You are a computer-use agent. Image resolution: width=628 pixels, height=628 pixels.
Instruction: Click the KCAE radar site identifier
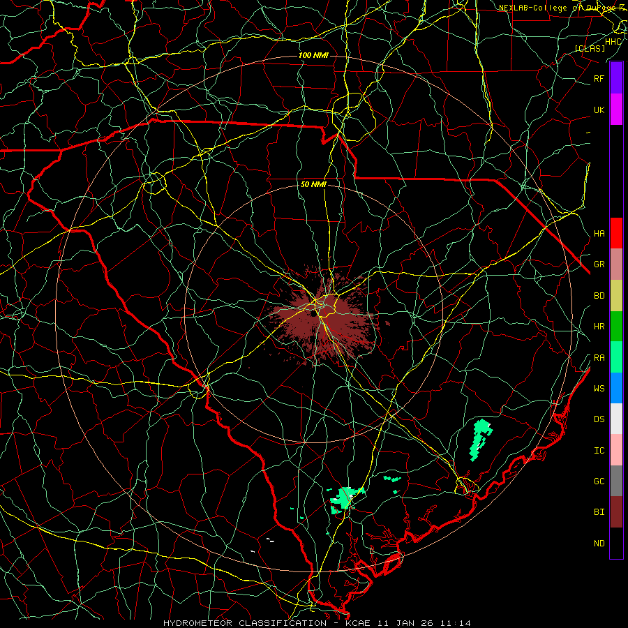pyautogui.click(x=357, y=623)
